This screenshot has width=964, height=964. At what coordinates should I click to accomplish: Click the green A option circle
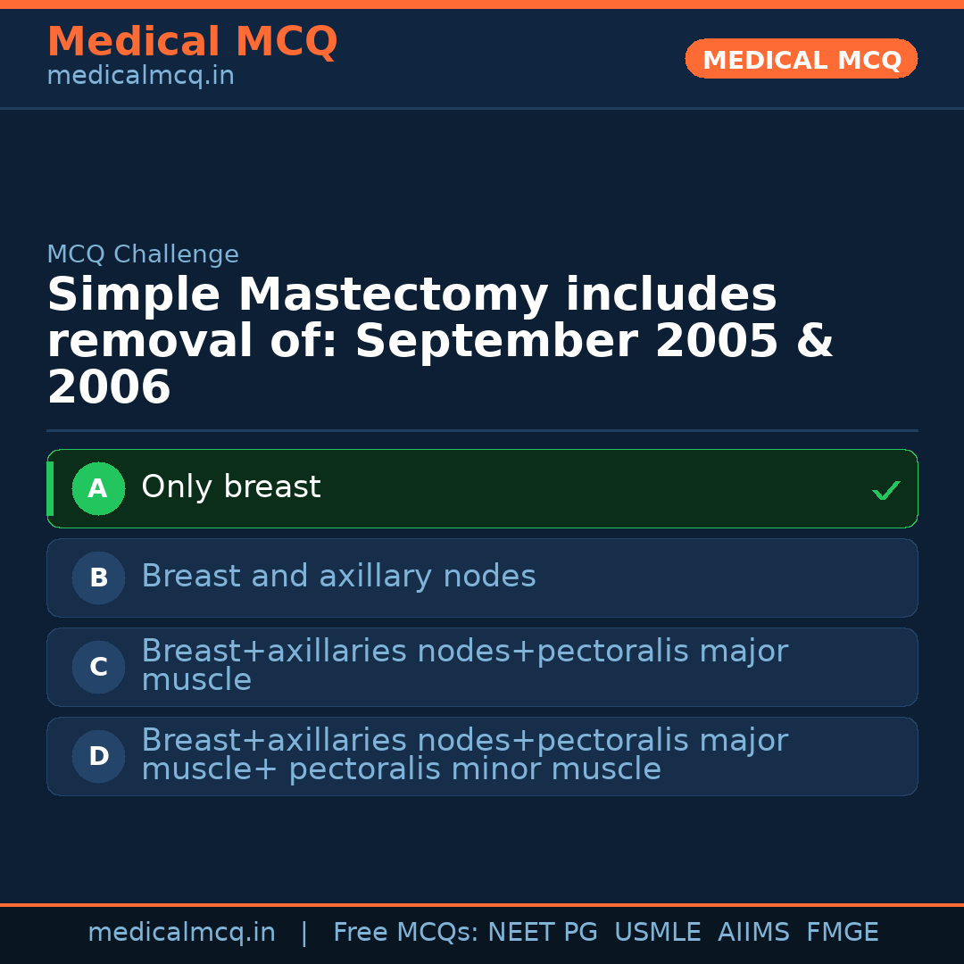pyautogui.click(x=98, y=488)
